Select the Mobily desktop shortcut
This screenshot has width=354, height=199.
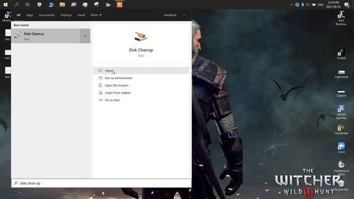(x=7, y=16)
